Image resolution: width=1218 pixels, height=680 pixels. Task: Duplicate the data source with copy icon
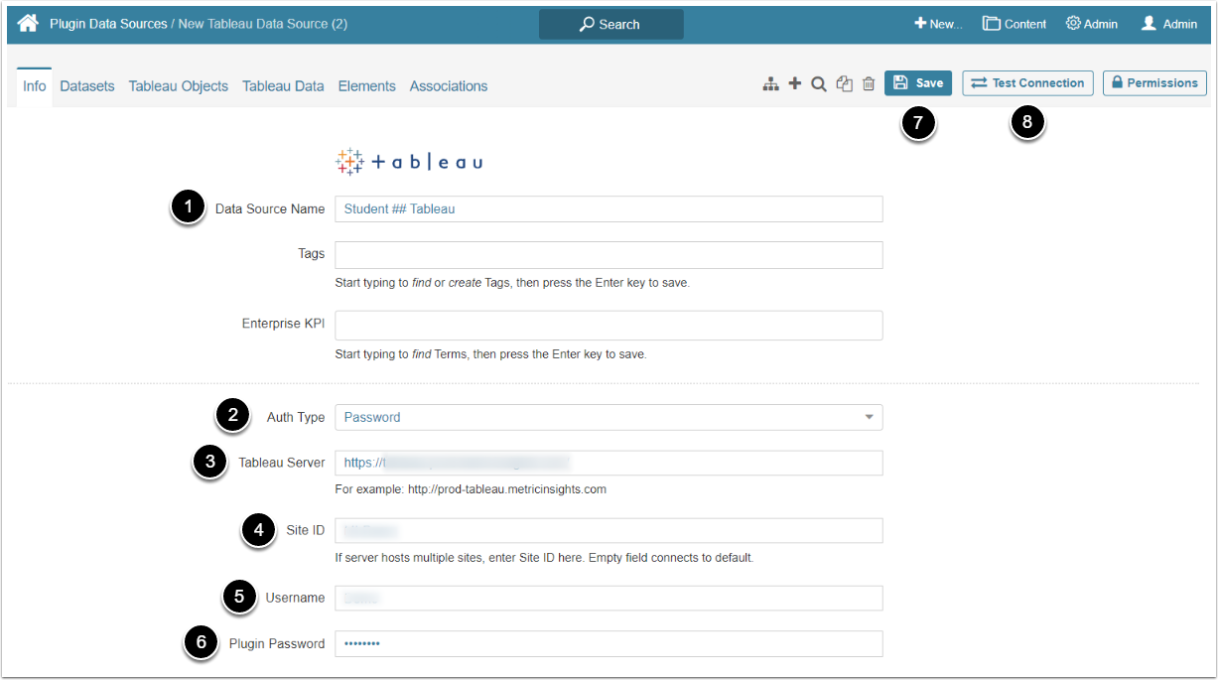844,84
